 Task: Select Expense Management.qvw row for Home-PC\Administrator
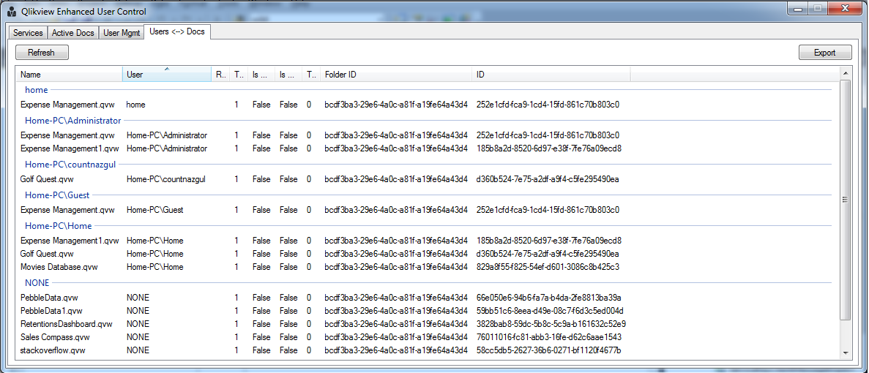(x=324, y=135)
